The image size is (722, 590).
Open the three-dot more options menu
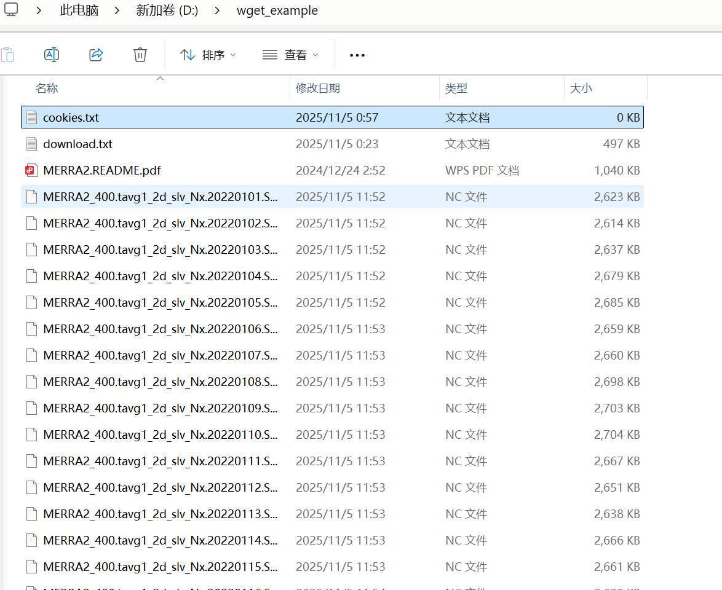point(357,55)
